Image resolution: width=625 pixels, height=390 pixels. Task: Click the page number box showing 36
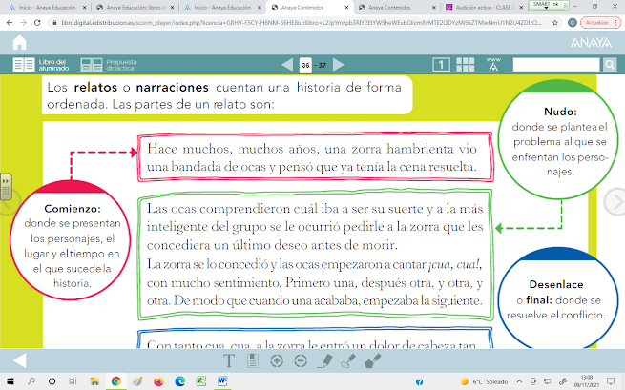point(305,65)
